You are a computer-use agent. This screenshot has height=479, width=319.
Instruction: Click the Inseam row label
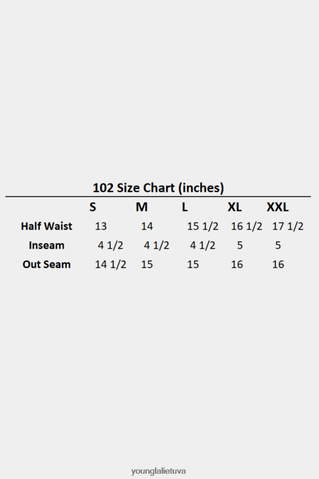coord(46,245)
